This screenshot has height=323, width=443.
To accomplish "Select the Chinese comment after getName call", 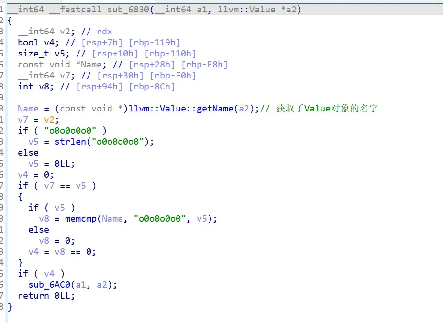I will pyautogui.click(x=327, y=109).
